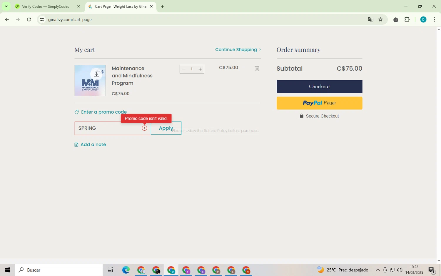The image size is (441, 276).
Task: Click the quantity field showing 1
Action: (192, 69)
